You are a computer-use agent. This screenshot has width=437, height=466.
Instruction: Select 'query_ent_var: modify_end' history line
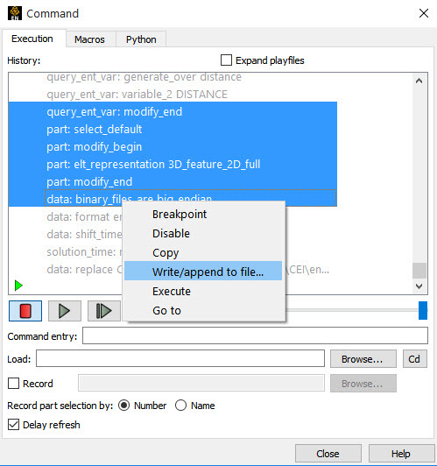(173, 112)
